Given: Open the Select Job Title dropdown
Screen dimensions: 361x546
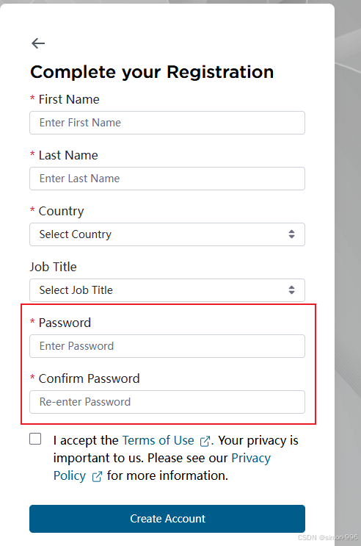Looking at the screenshot, I should point(167,290).
